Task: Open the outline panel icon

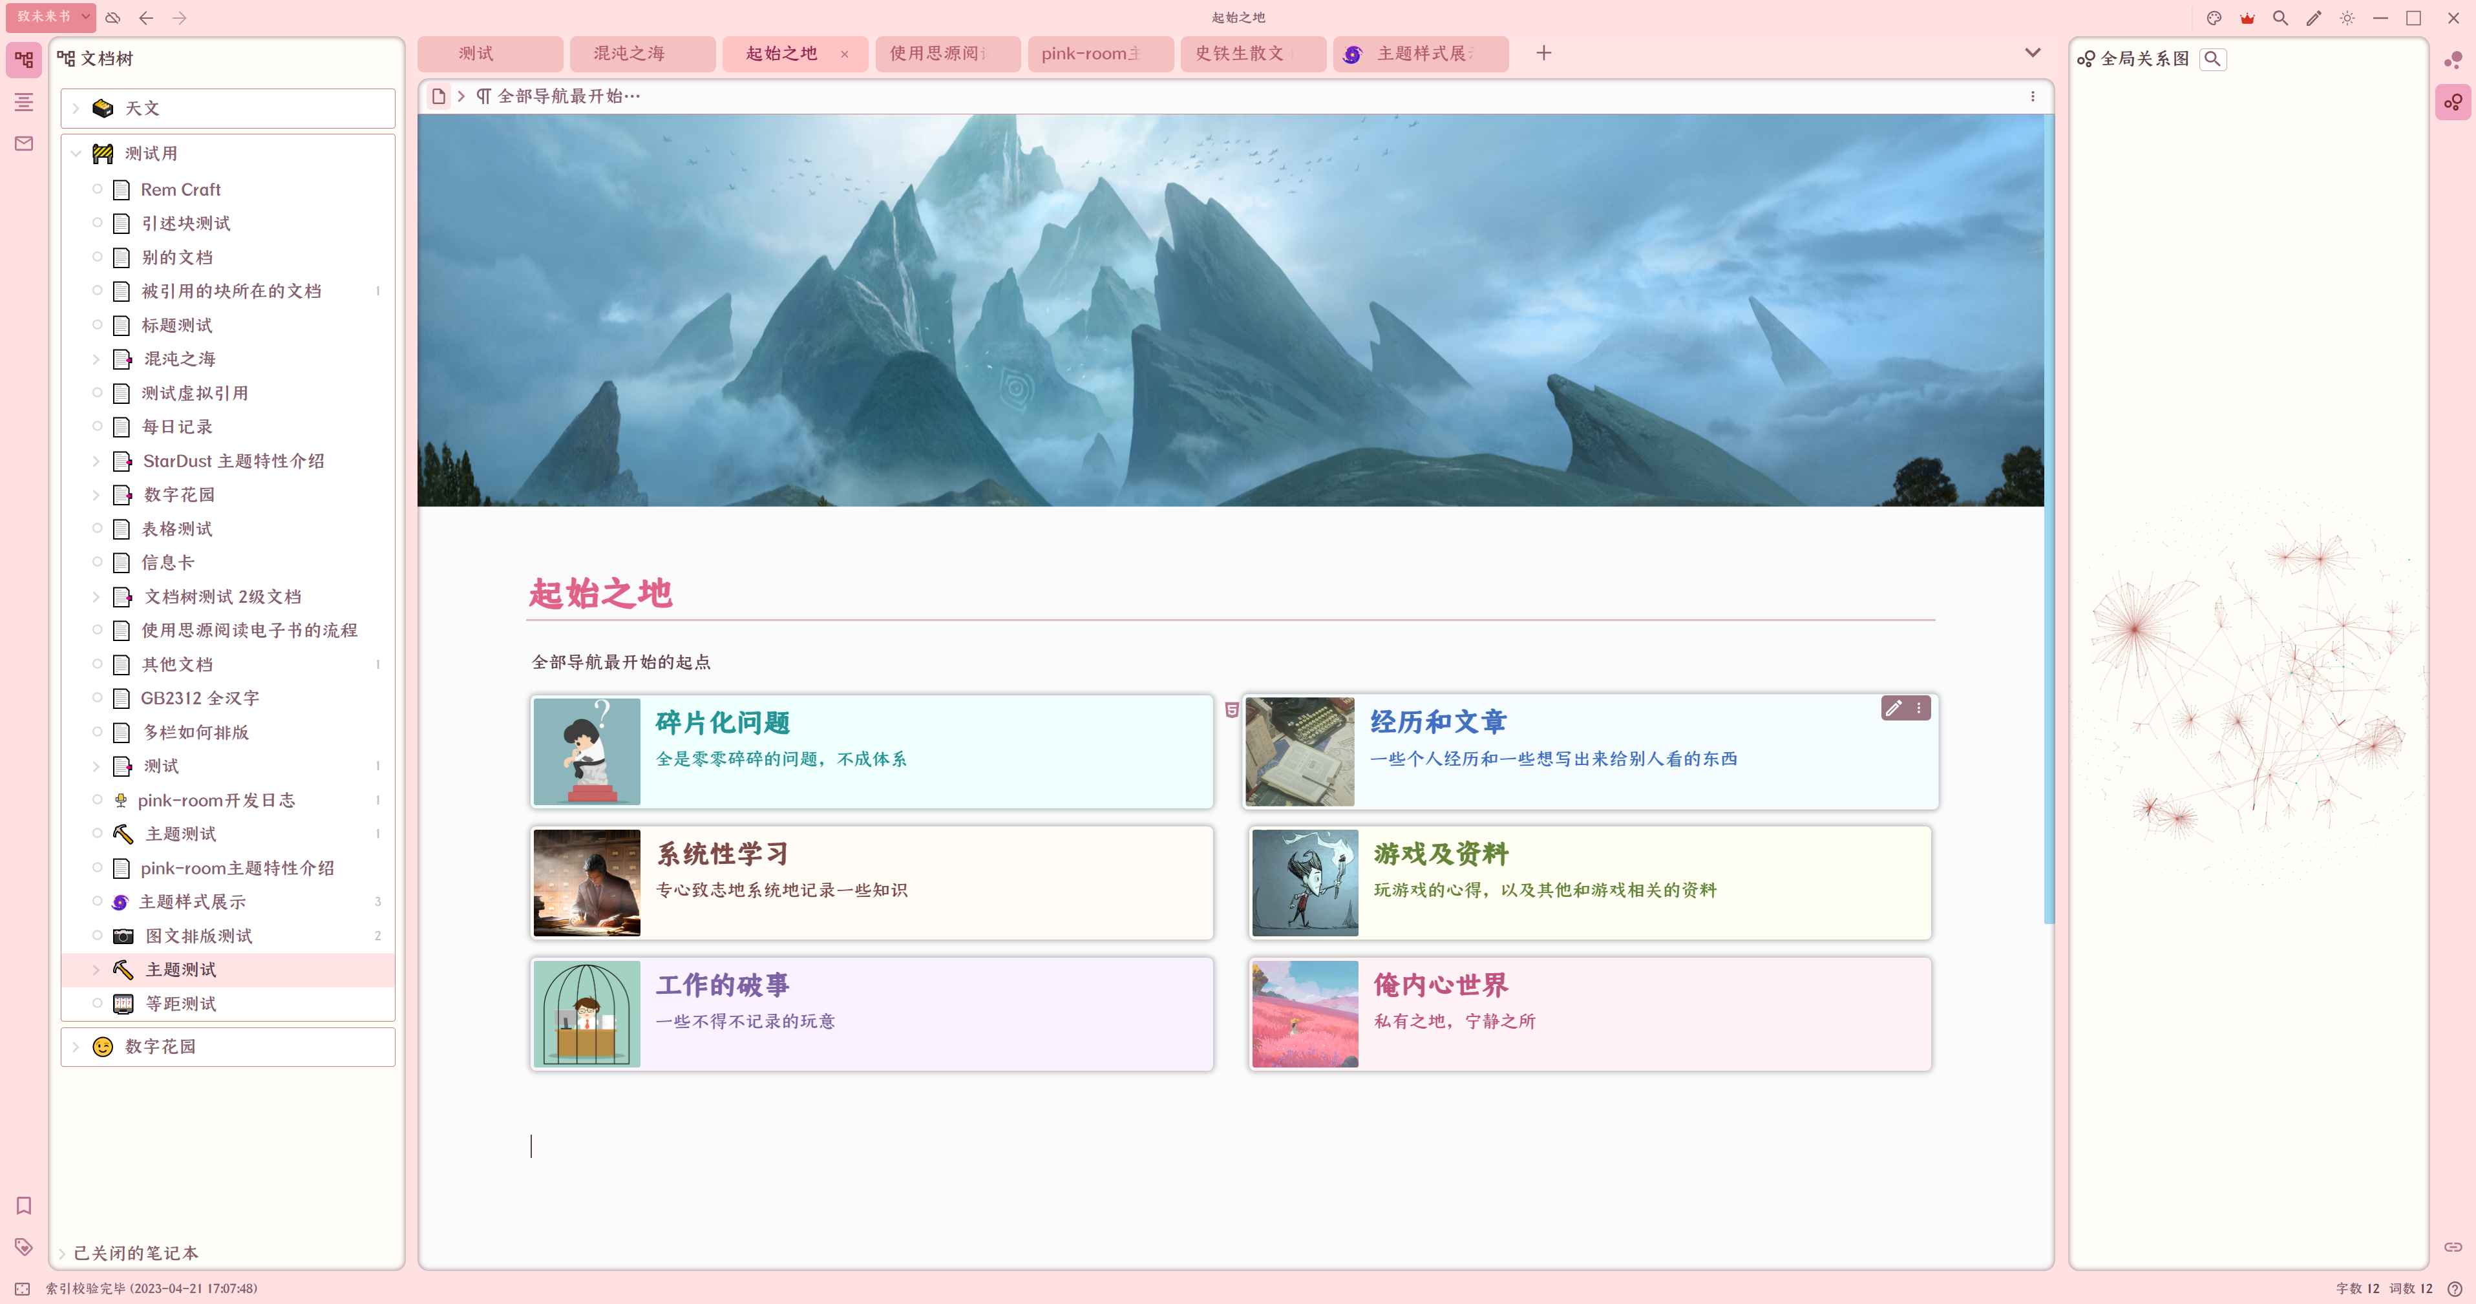Action: (x=24, y=102)
